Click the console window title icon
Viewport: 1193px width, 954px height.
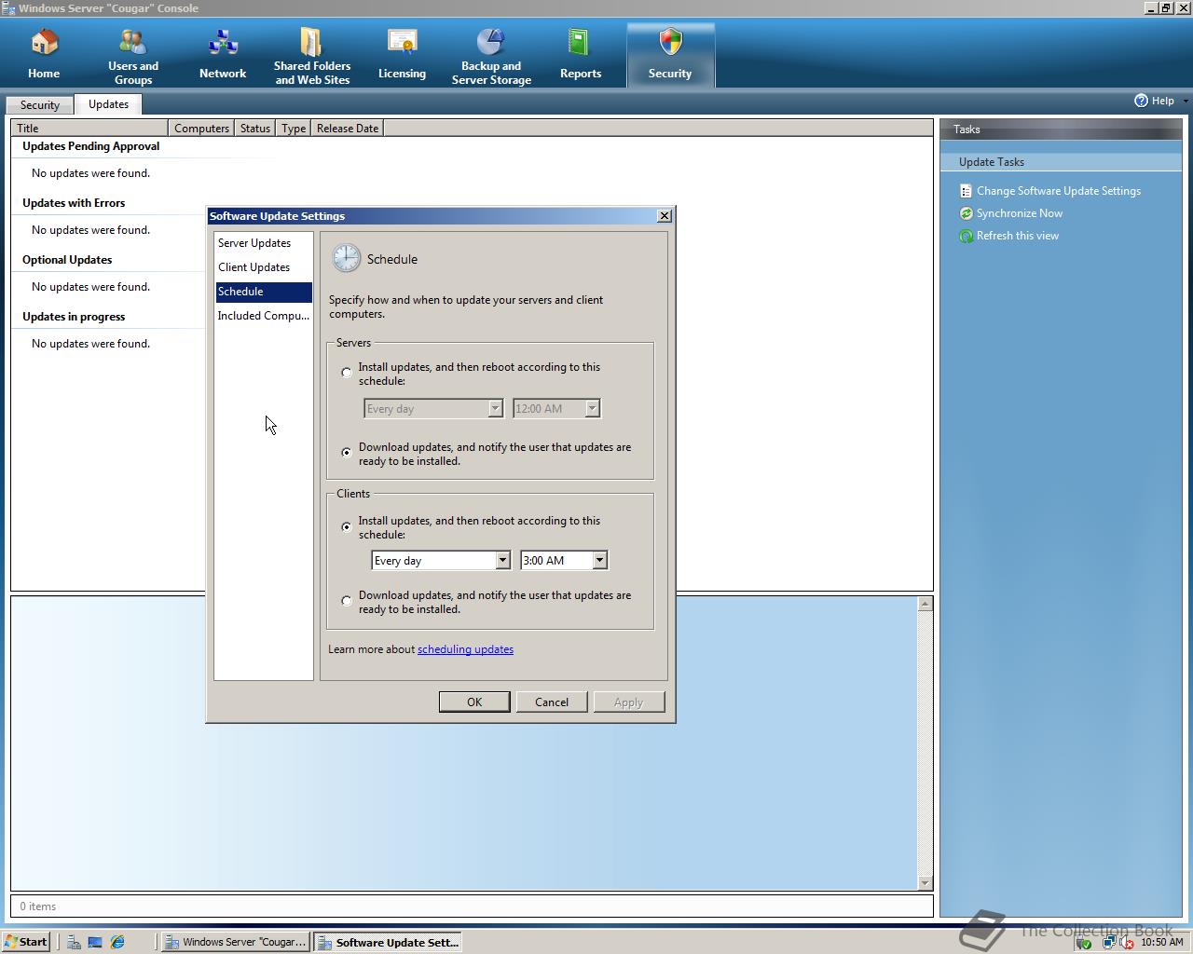pyautogui.click(x=8, y=8)
